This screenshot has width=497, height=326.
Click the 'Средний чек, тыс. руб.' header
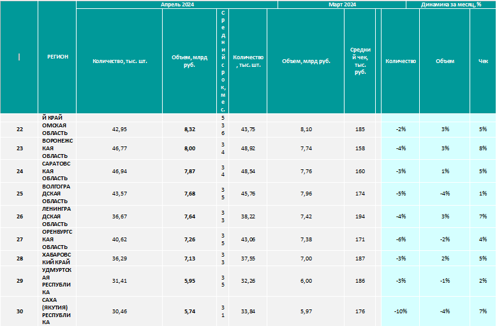click(x=360, y=61)
